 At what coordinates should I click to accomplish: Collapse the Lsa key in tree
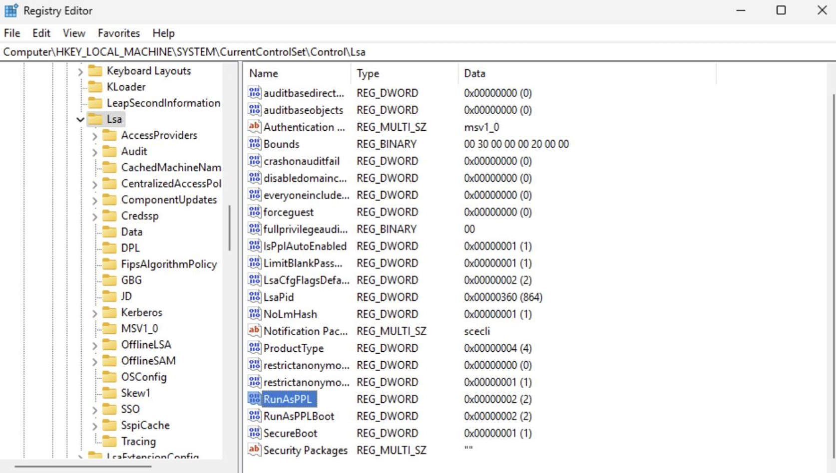pyautogui.click(x=80, y=119)
